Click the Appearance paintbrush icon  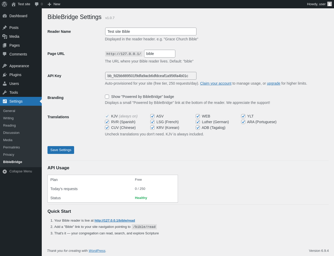(x=5, y=66)
